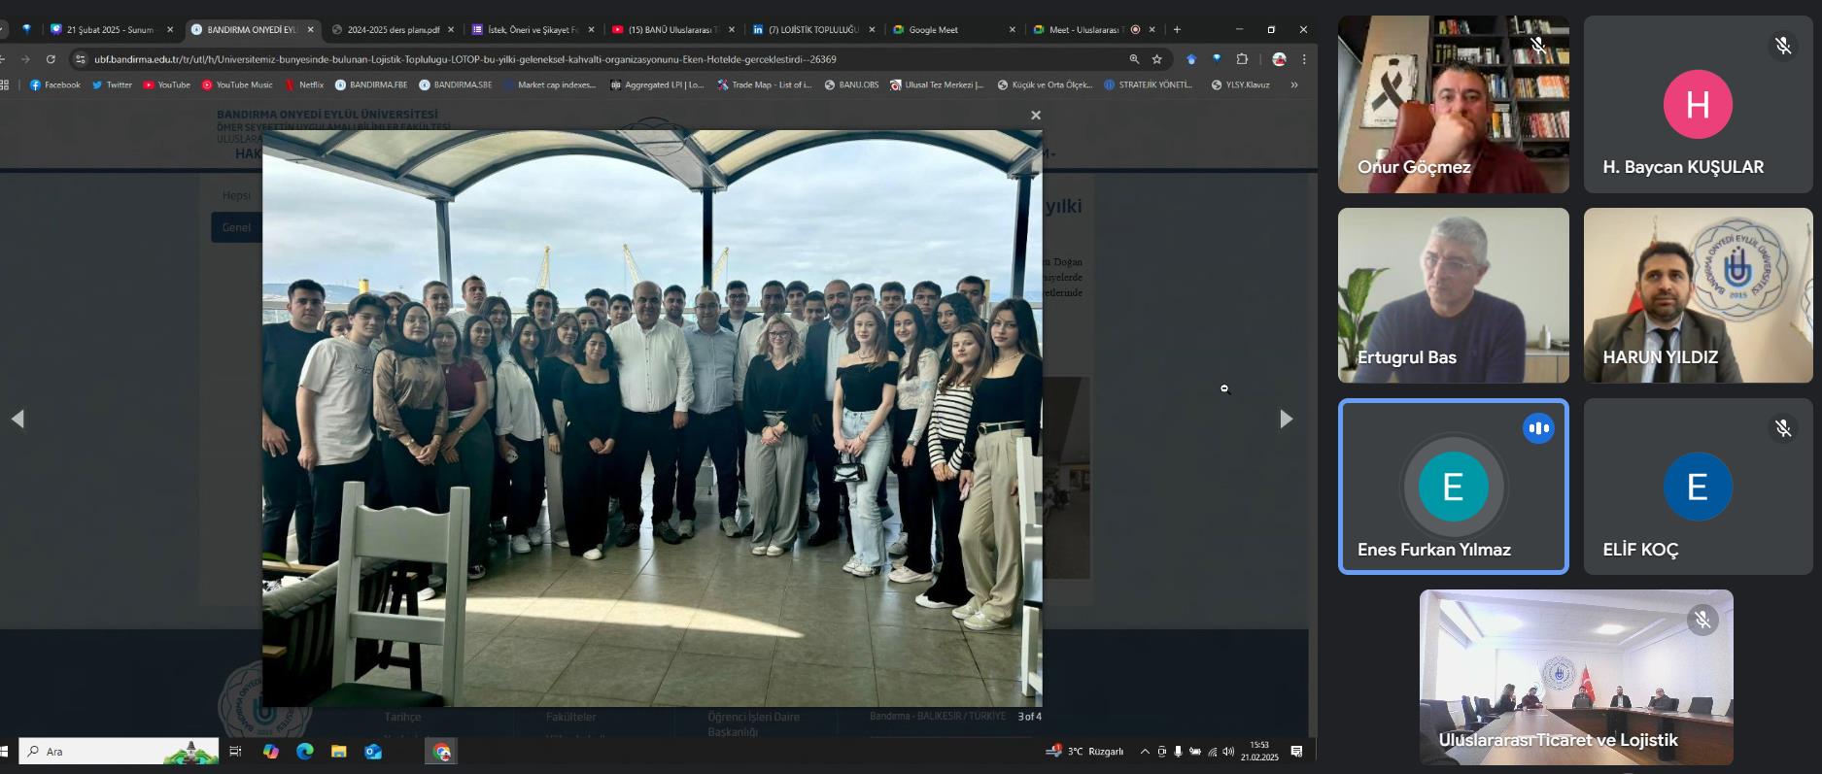
Task: Open the YouTube bookmark
Action: (x=166, y=85)
